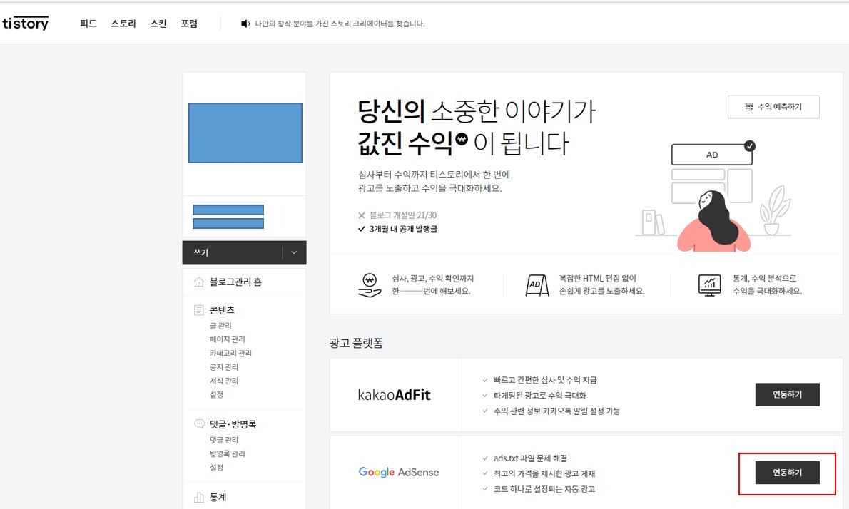Open the 스토리 menu

click(123, 24)
